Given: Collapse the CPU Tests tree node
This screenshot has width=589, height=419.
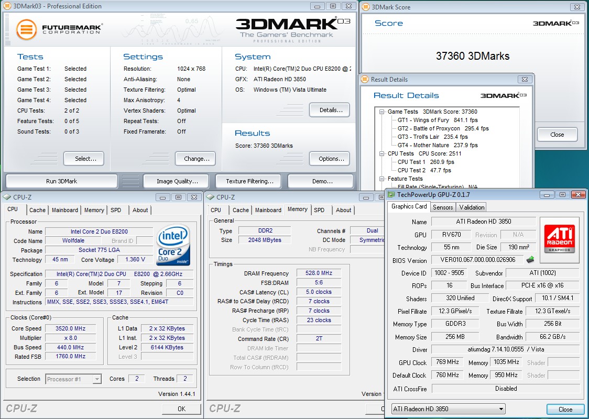Looking at the screenshot, I should 382,153.
